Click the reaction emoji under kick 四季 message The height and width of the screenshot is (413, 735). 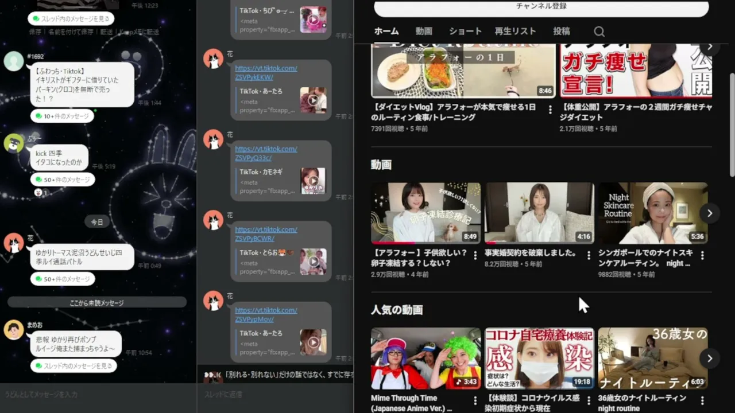point(38,193)
